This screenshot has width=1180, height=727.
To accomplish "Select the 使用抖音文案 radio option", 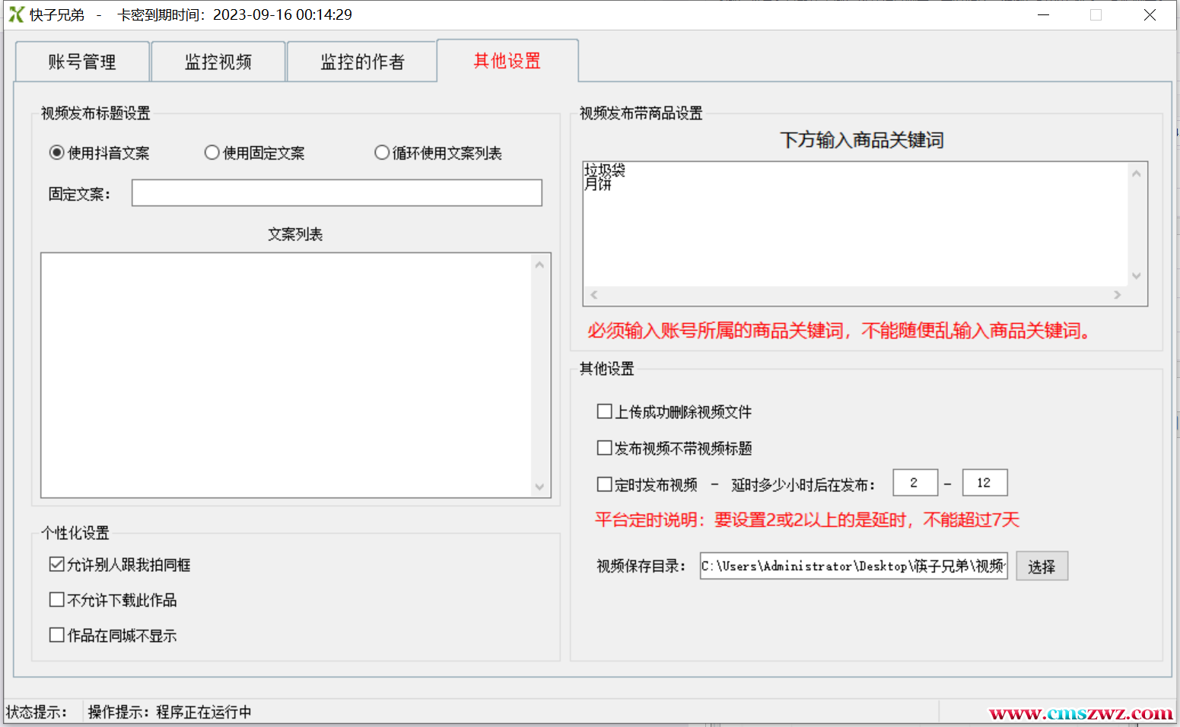I will [57, 153].
